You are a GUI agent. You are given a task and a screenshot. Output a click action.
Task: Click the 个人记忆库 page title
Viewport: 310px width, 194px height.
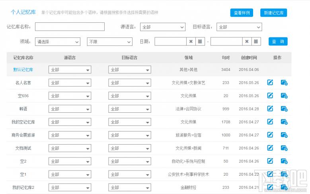point(23,12)
